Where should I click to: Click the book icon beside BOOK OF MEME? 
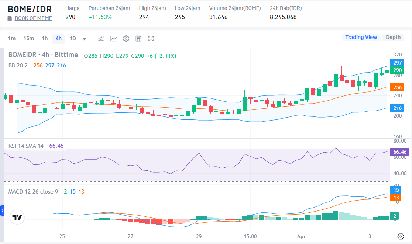[x=10, y=19]
